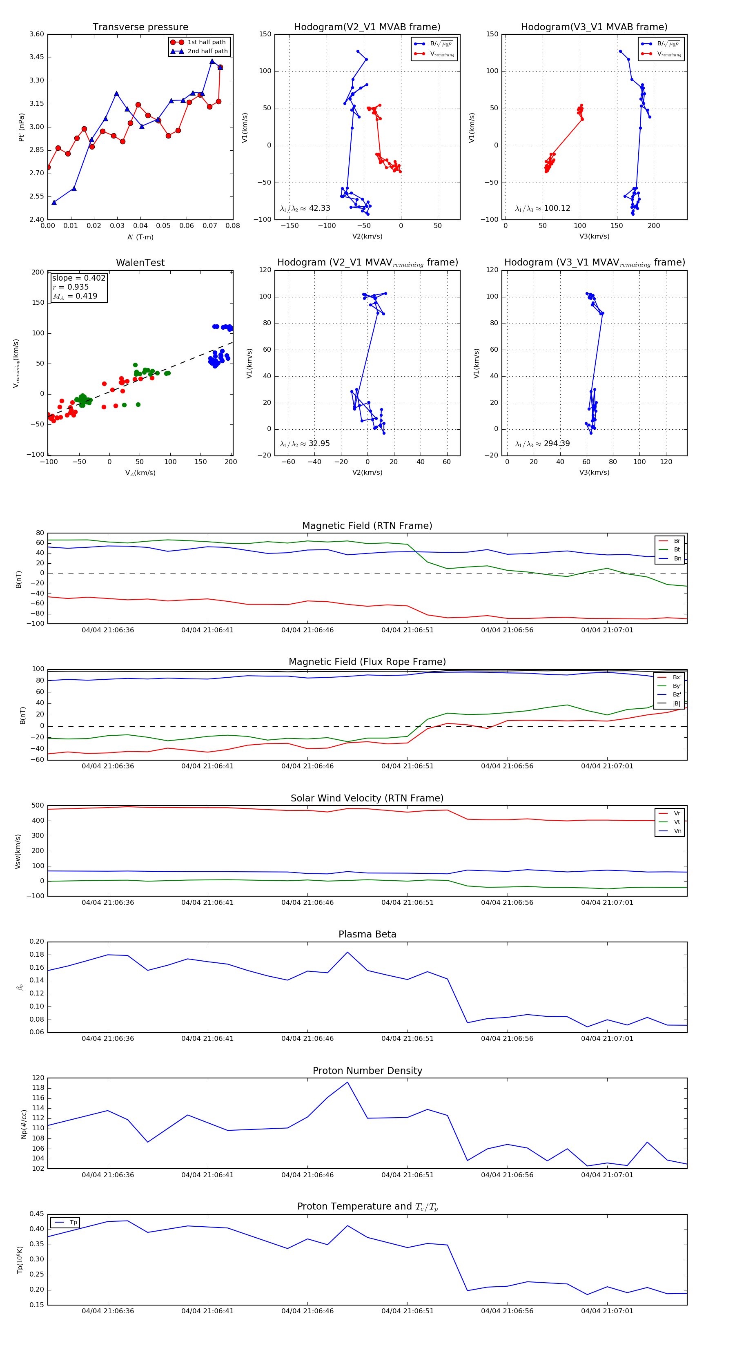This screenshot has width=735, height=1348.
Task: Click the 'Np(#/cc)' y-axis label
Action: (24, 1124)
